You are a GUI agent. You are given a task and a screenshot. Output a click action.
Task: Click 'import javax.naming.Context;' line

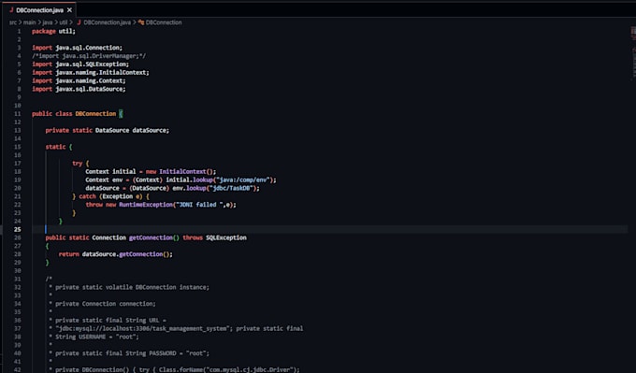(79, 80)
